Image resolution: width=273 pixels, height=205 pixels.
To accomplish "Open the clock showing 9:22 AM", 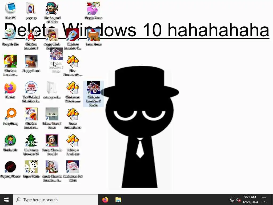I will (x=250, y=200).
